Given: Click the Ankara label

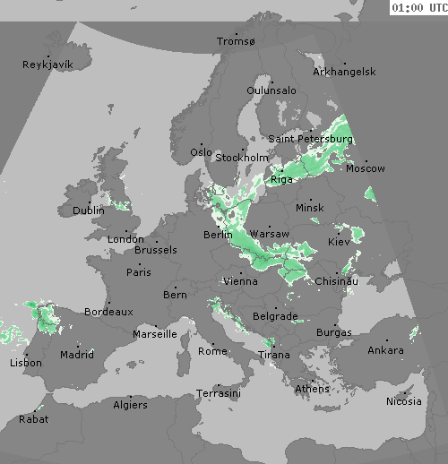Looking at the screenshot, I should point(385,350).
